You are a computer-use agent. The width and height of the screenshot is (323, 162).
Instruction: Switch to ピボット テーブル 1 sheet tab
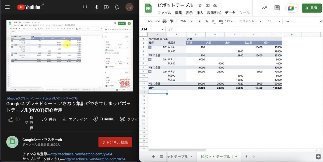pos(217,156)
